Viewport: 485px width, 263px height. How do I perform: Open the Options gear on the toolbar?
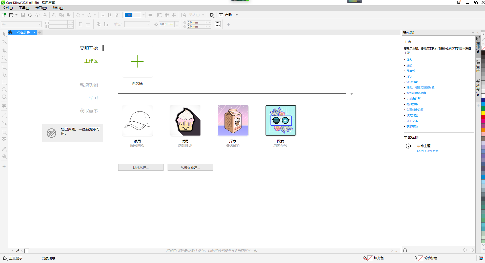pyautogui.click(x=212, y=15)
